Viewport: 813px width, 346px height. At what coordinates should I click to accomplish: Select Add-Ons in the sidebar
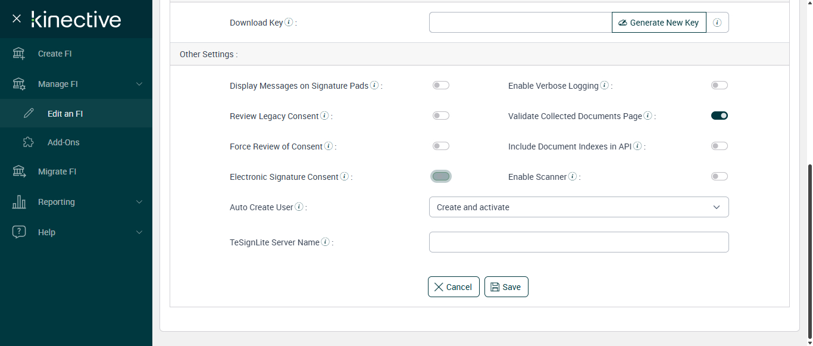click(x=63, y=142)
